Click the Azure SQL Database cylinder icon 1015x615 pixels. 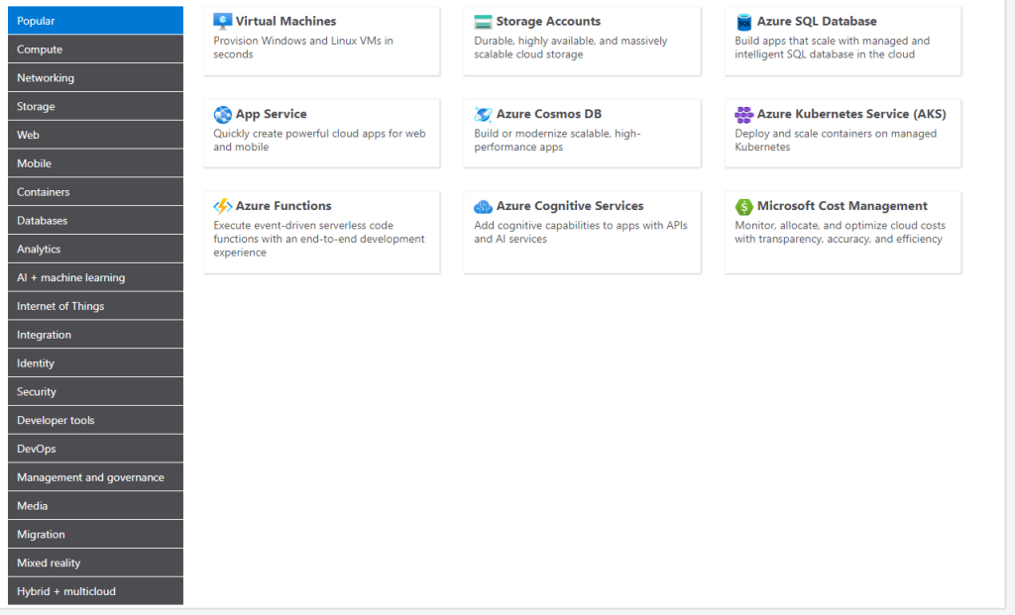[x=743, y=22]
